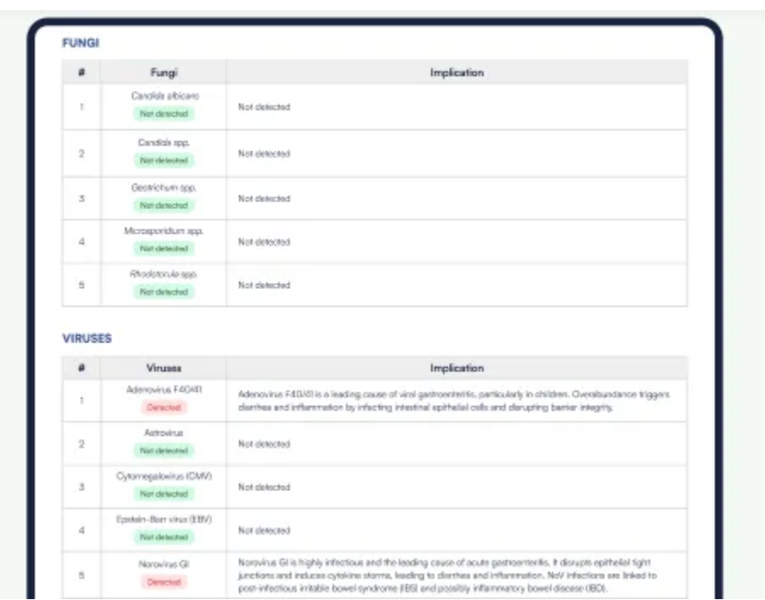Select the Rhodotorula spp. name
The width and height of the screenshot is (765, 600).
pyautogui.click(x=163, y=275)
